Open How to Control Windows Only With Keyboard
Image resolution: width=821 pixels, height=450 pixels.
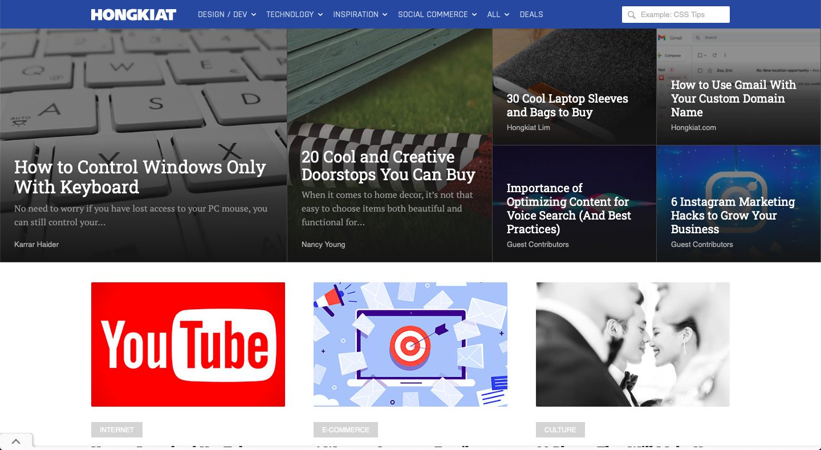[140, 177]
